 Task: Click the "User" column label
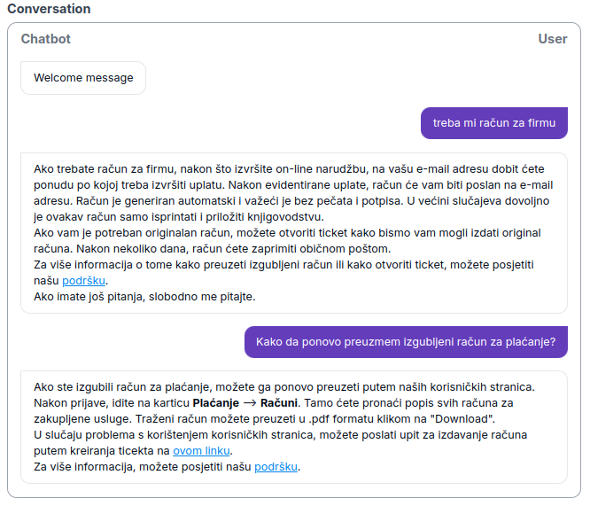pos(553,39)
